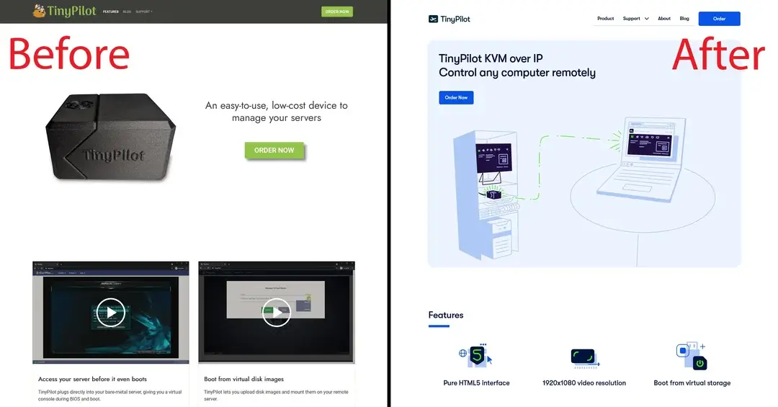Click the Pure HTML5 interface icon
The width and height of the screenshot is (778, 407).
475,355
